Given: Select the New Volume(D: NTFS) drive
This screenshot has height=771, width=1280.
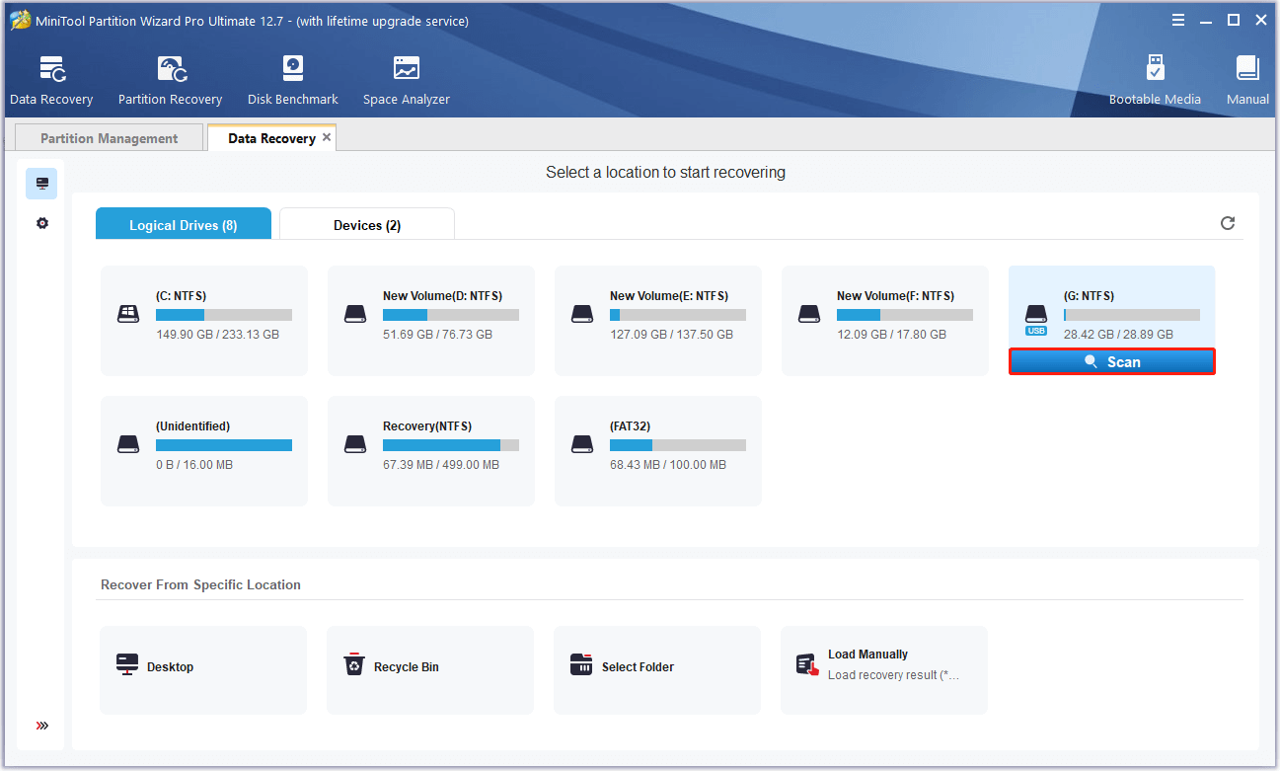Looking at the screenshot, I should coord(431,320).
